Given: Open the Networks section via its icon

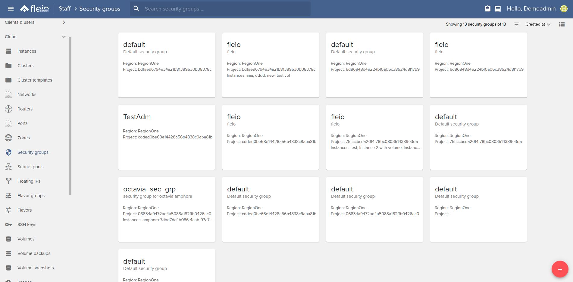Looking at the screenshot, I should (x=8, y=95).
